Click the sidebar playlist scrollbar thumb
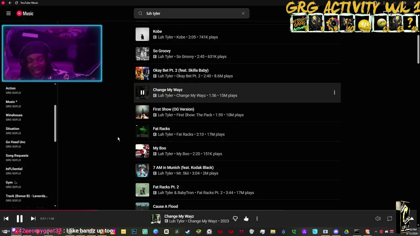This screenshot has width=420, height=236. point(55,123)
